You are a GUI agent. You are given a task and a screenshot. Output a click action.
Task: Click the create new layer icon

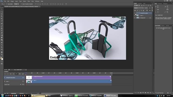pos(148,93)
